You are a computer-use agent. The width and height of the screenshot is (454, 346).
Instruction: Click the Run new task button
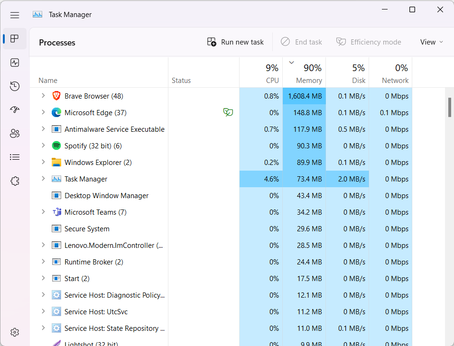pos(235,42)
